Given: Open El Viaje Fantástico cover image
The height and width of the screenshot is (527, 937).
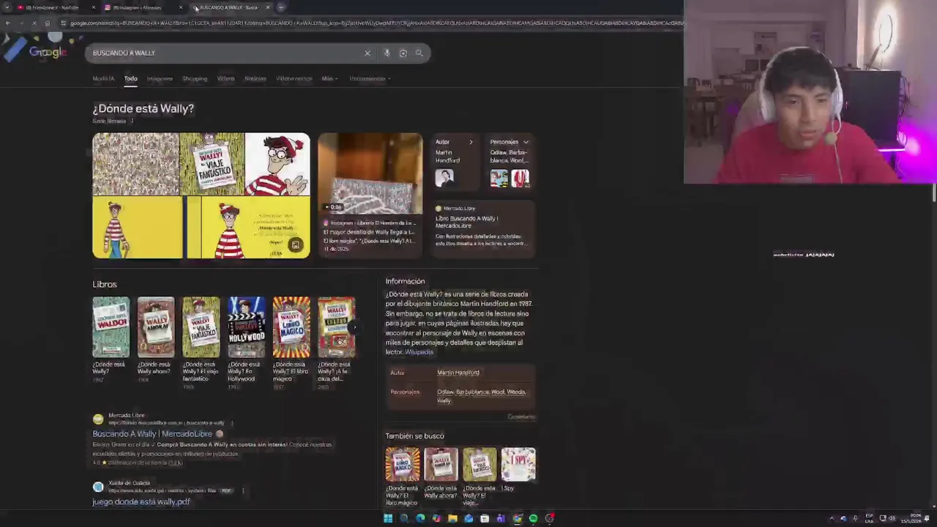Looking at the screenshot, I should point(212,164).
